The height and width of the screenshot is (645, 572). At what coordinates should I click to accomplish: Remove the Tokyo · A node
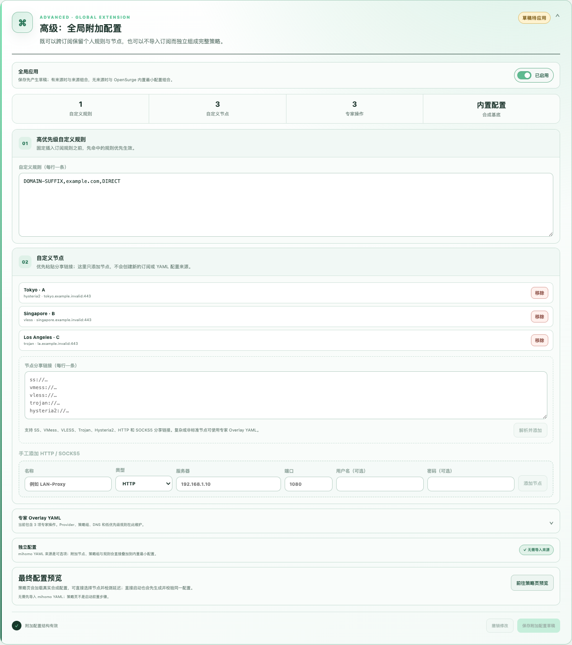(540, 293)
